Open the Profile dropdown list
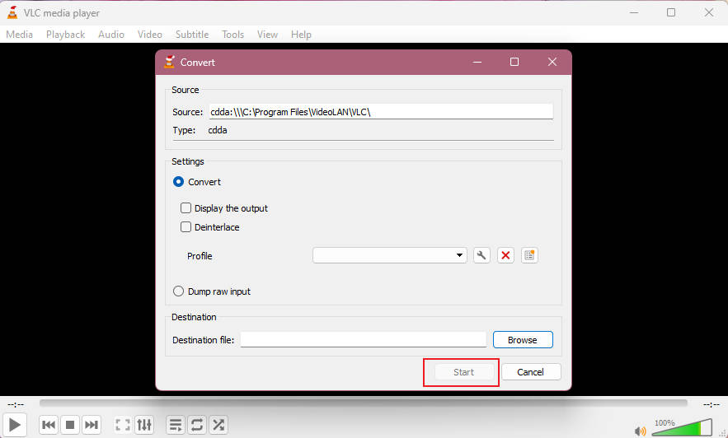This screenshot has width=728, height=438. click(390, 255)
